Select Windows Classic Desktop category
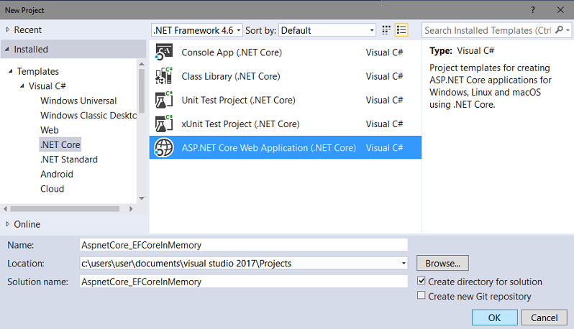Image resolution: width=574 pixels, height=329 pixels. tap(88, 115)
